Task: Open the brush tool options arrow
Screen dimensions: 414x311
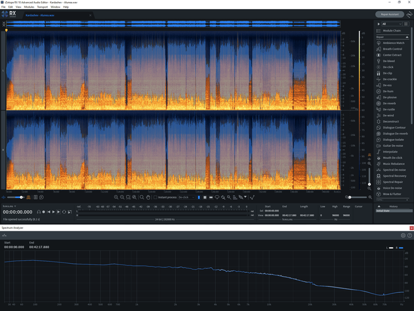Action: 245,197
